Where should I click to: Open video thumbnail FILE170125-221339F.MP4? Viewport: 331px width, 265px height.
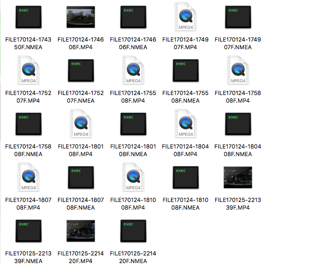point(238,177)
